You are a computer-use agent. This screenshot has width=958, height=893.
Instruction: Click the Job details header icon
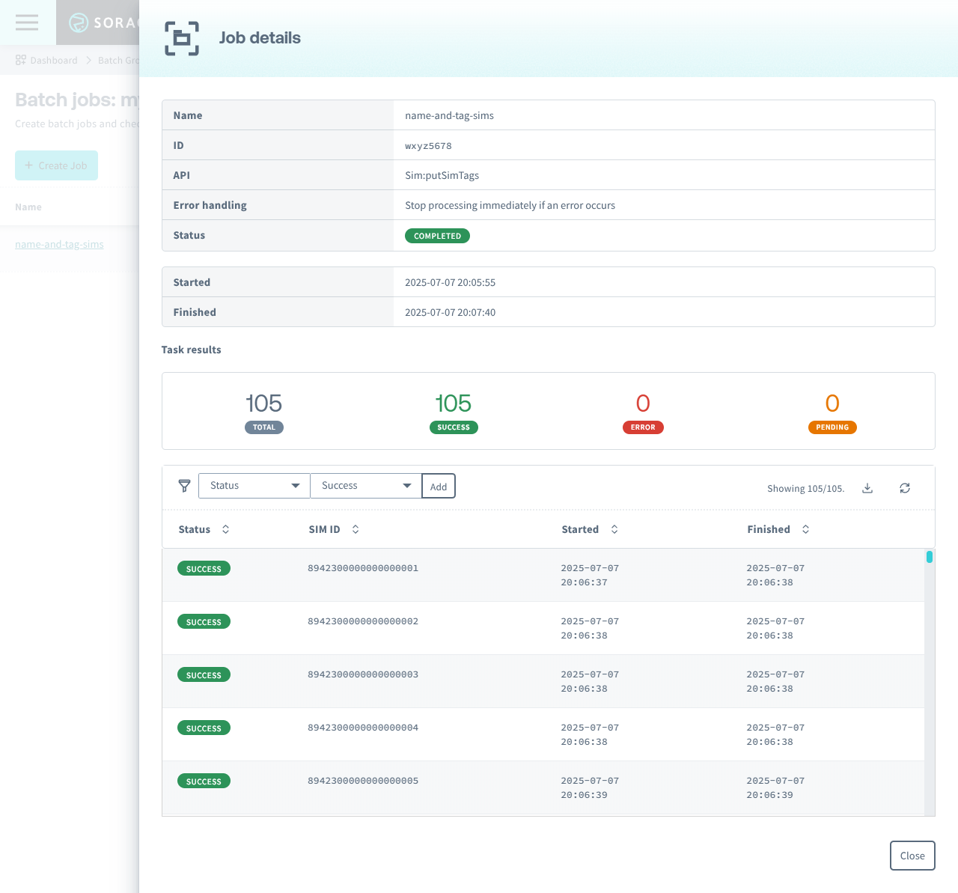coord(180,38)
